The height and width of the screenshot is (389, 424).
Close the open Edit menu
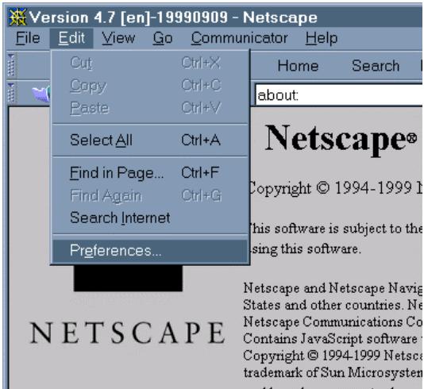point(71,38)
